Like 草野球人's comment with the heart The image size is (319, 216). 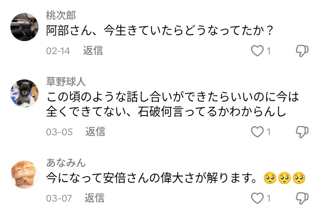coord(257,132)
